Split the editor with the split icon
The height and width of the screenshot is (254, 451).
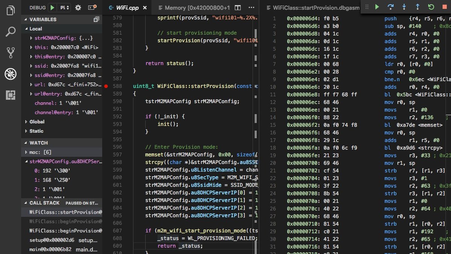(x=238, y=8)
